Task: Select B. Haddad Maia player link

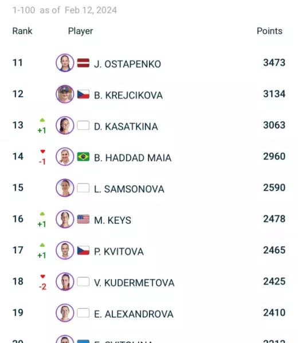Action: [132, 158]
